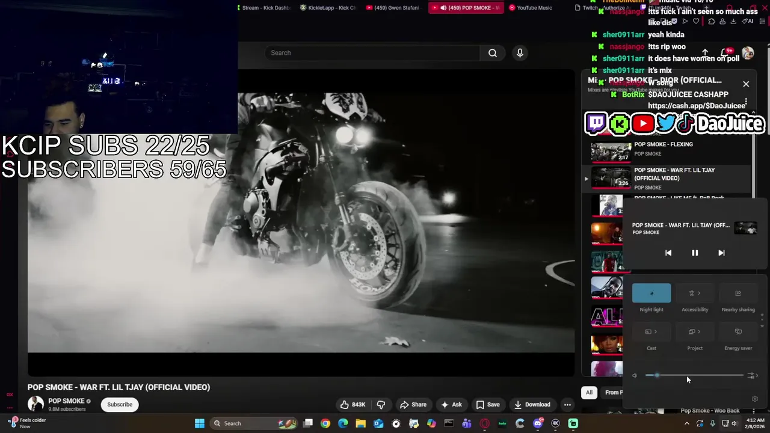
Task: Open Discord from the taskbar
Action: point(538,423)
